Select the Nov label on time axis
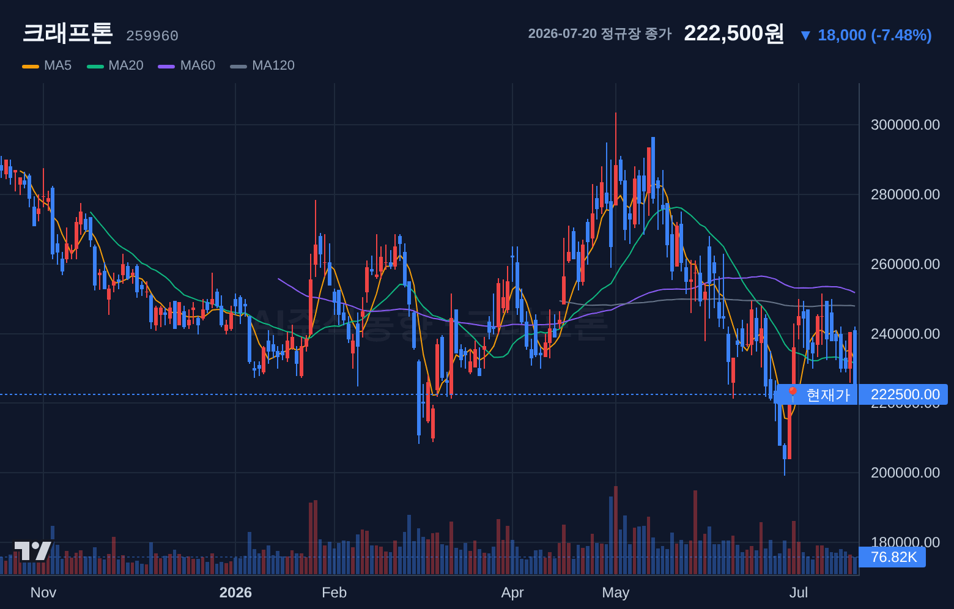Image resolution: width=954 pixels, height=609 pixels. (43, 592)
